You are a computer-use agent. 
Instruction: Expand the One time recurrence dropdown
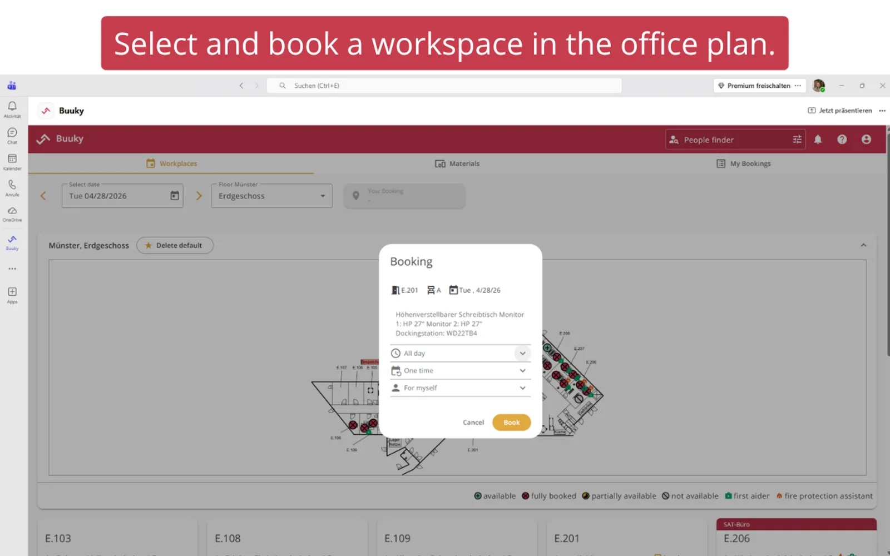pyautogui.click(x=461, y=370)
